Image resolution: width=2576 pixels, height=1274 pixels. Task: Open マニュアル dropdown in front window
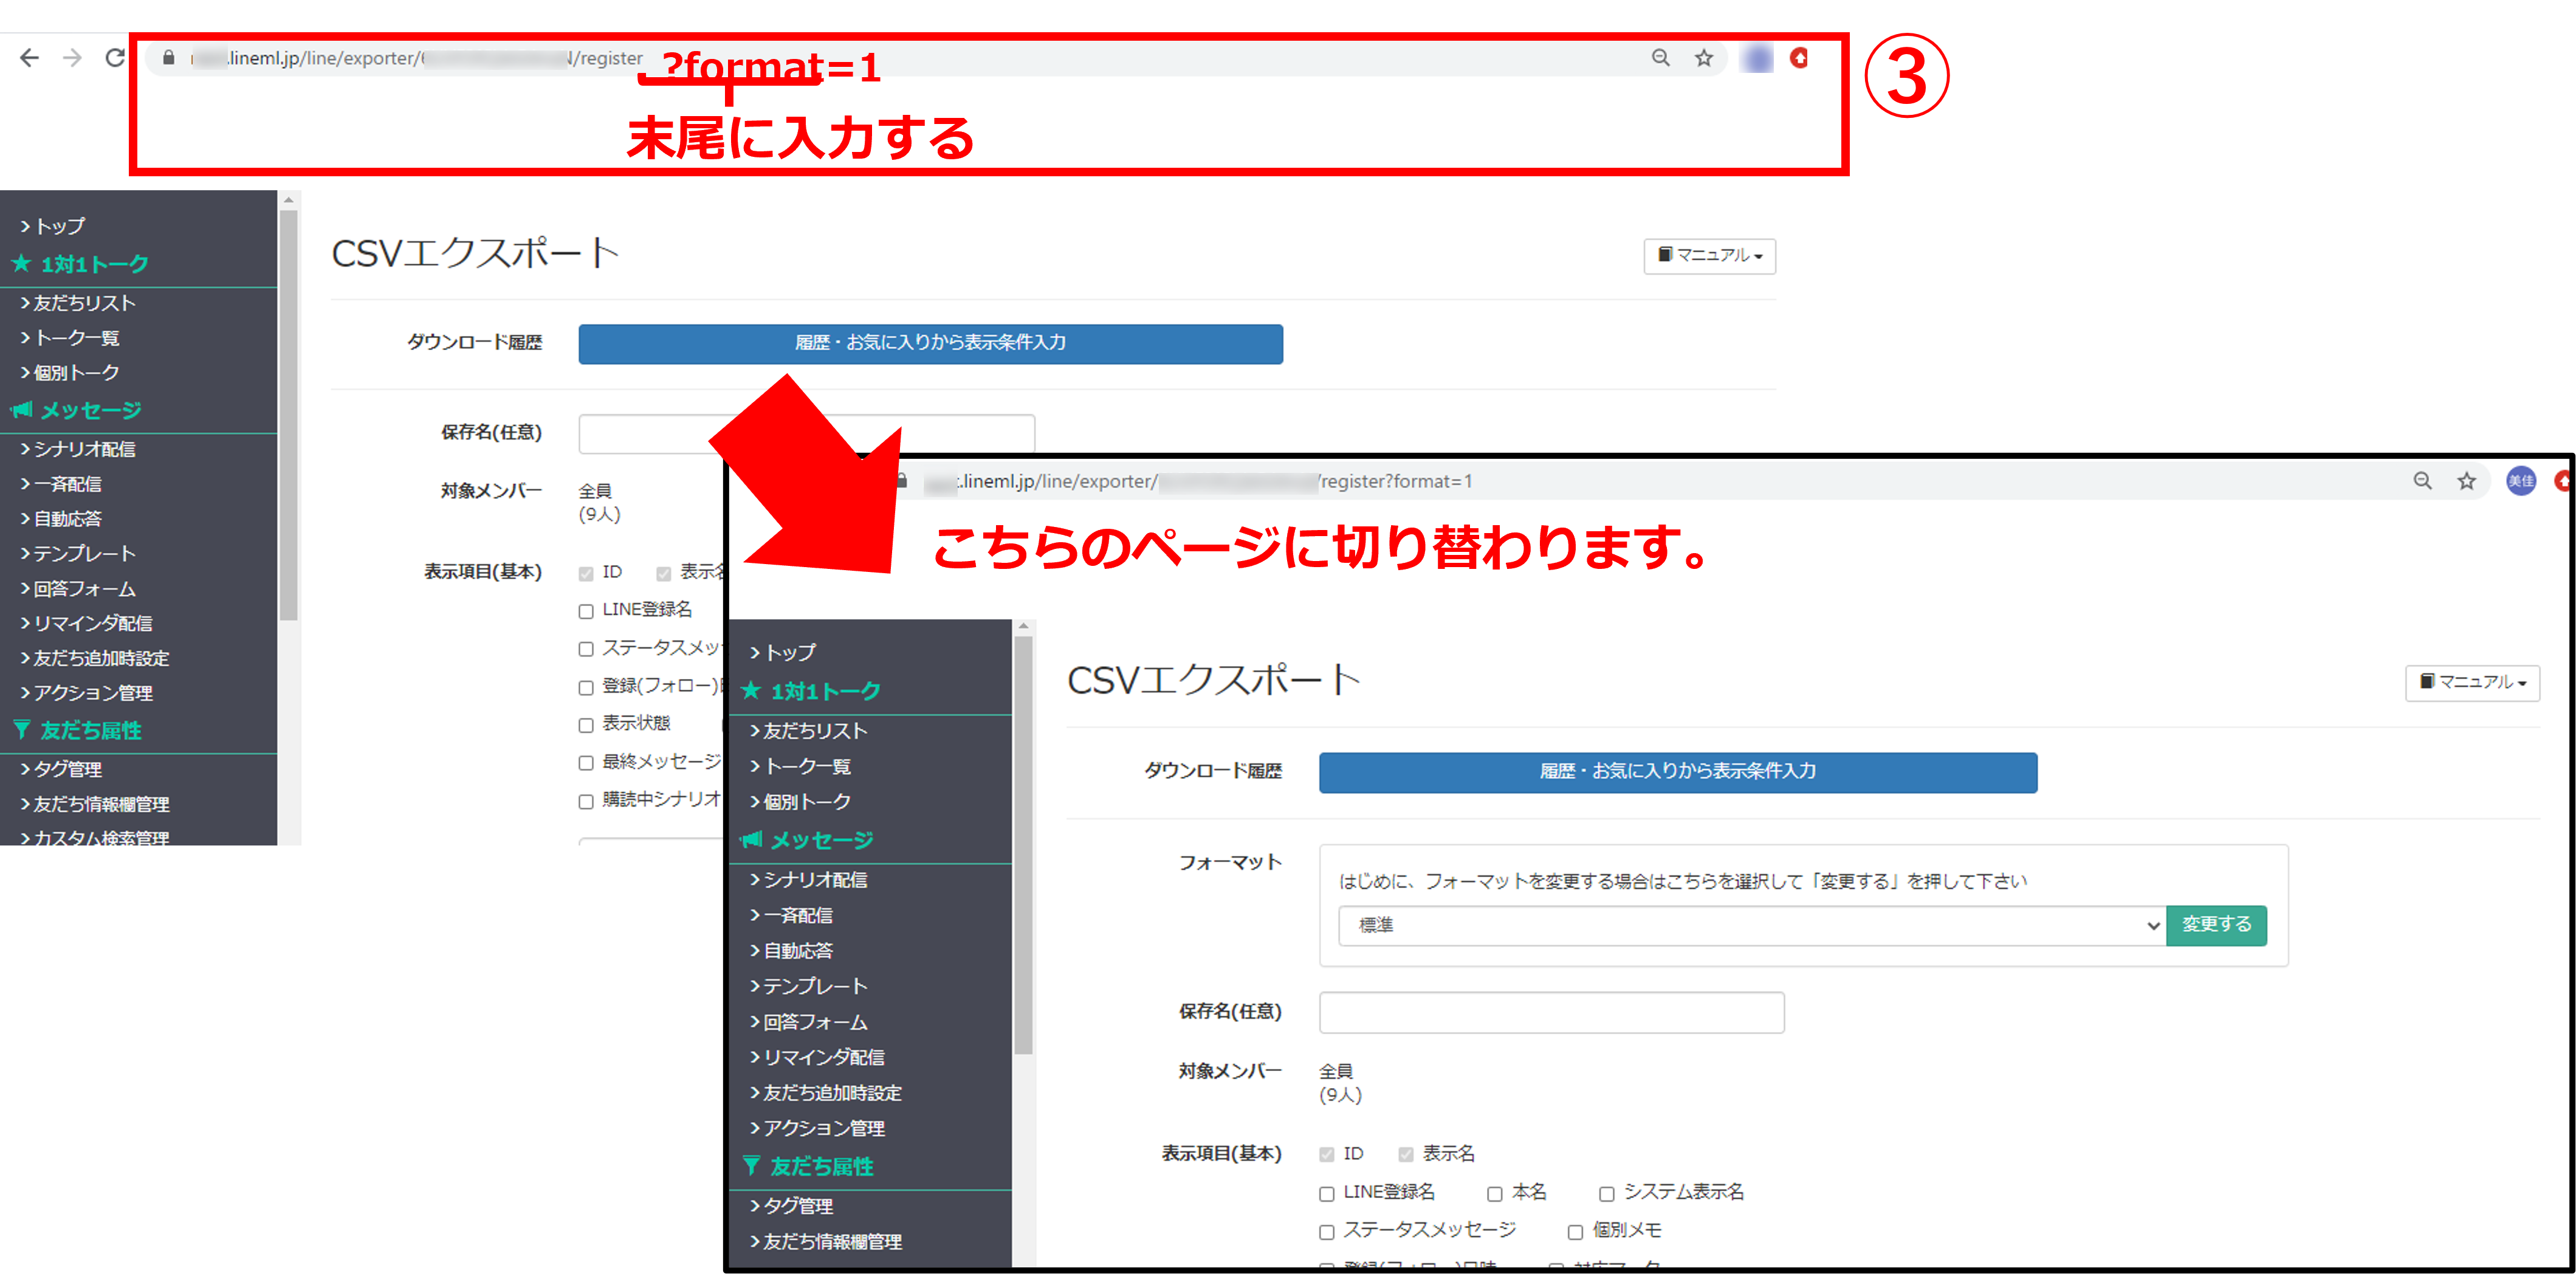(2472, 683)
